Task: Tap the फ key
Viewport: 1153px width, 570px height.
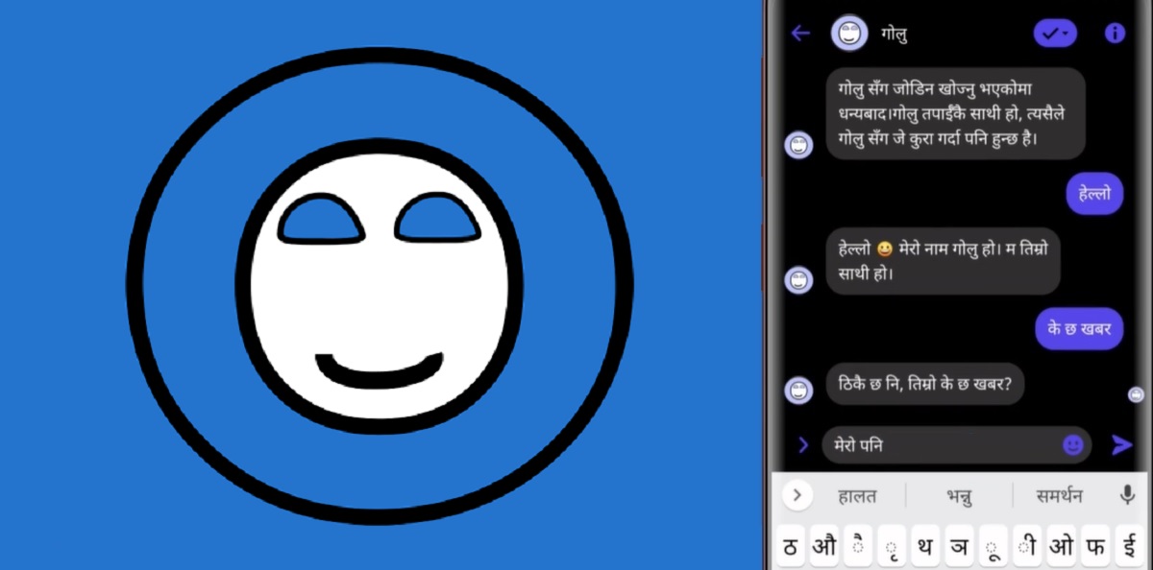Action: [1094, 547]
